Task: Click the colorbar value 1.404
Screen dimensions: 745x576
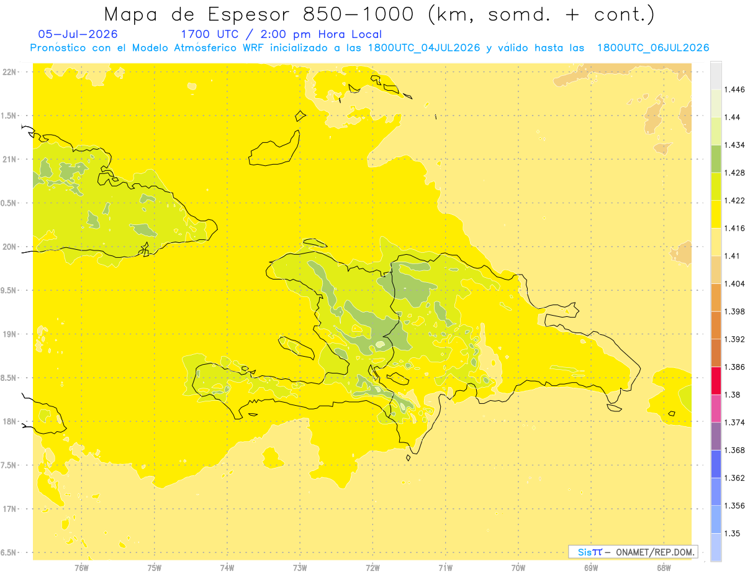Action: [x=735, y=283]
